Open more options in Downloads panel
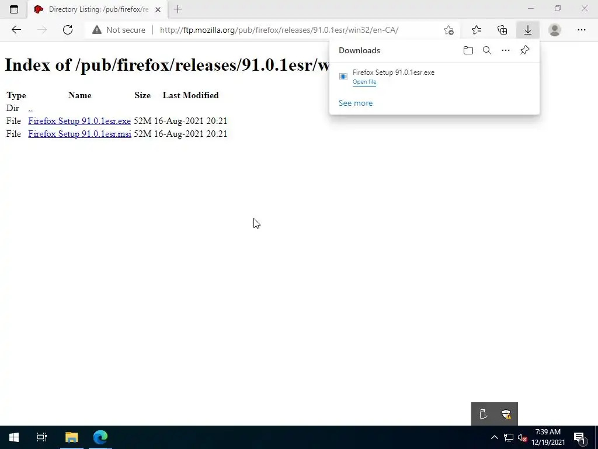 (506, 50)
